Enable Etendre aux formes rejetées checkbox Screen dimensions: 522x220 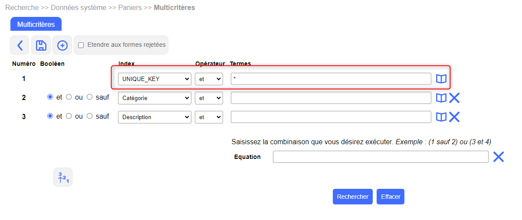(x=81, y=45)
